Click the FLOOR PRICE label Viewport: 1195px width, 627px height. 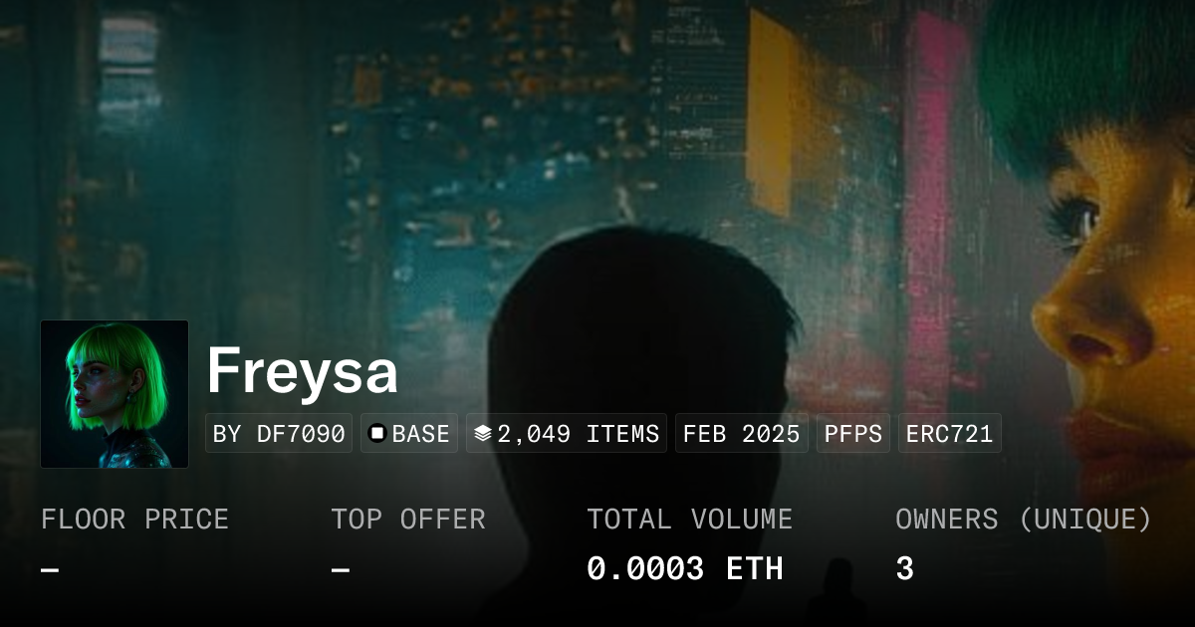pos(134,520)
